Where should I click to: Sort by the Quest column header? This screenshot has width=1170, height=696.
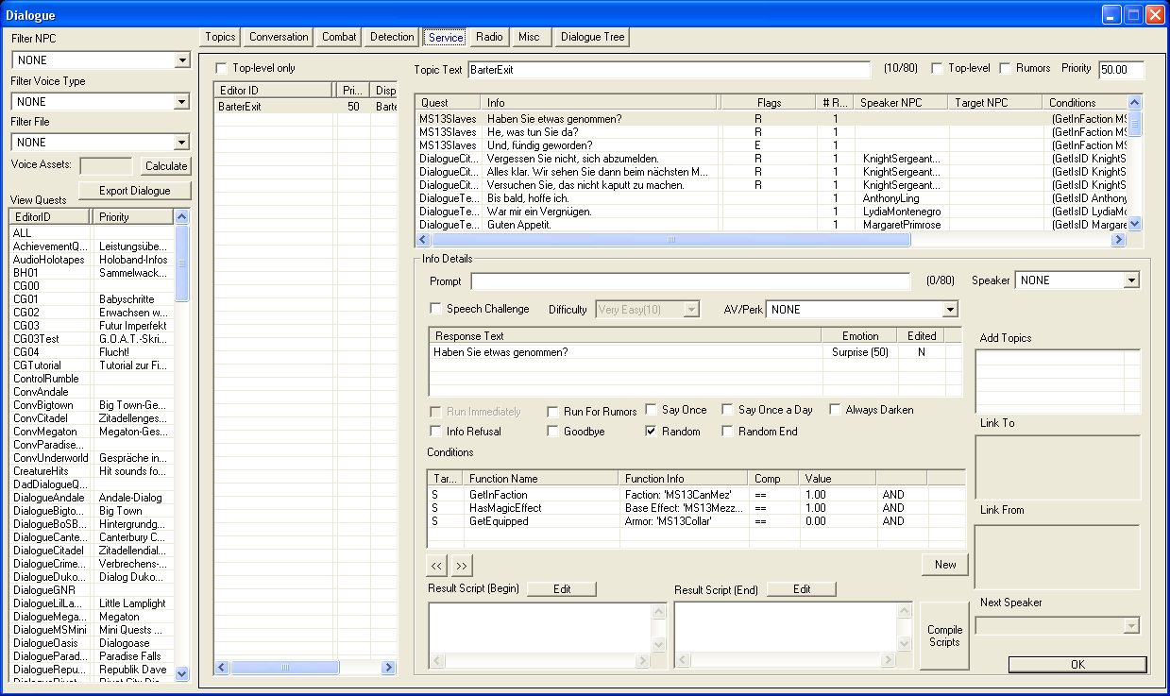tap(449, 103)
